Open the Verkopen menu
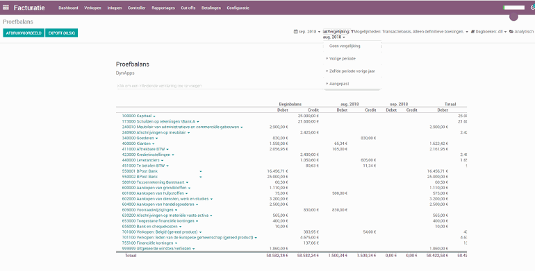The image size is (535, 271). coord(93,8)
